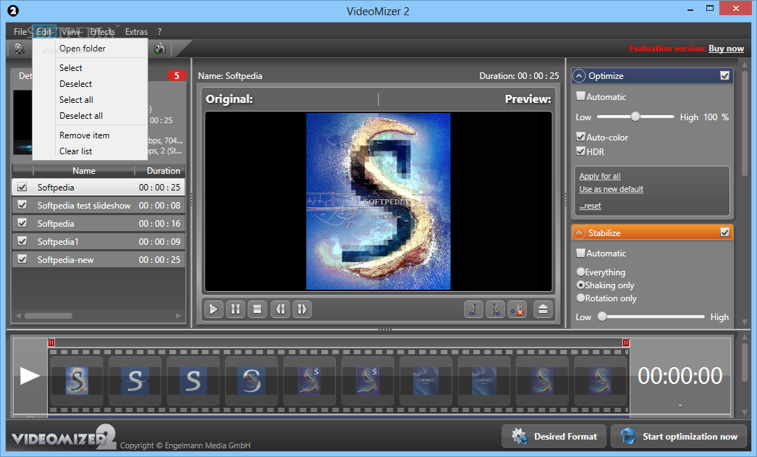Image resolution: width=757 pixels, height=457 pixels.
Task: Step one frame backward
Action: click(x=281, y=309)
